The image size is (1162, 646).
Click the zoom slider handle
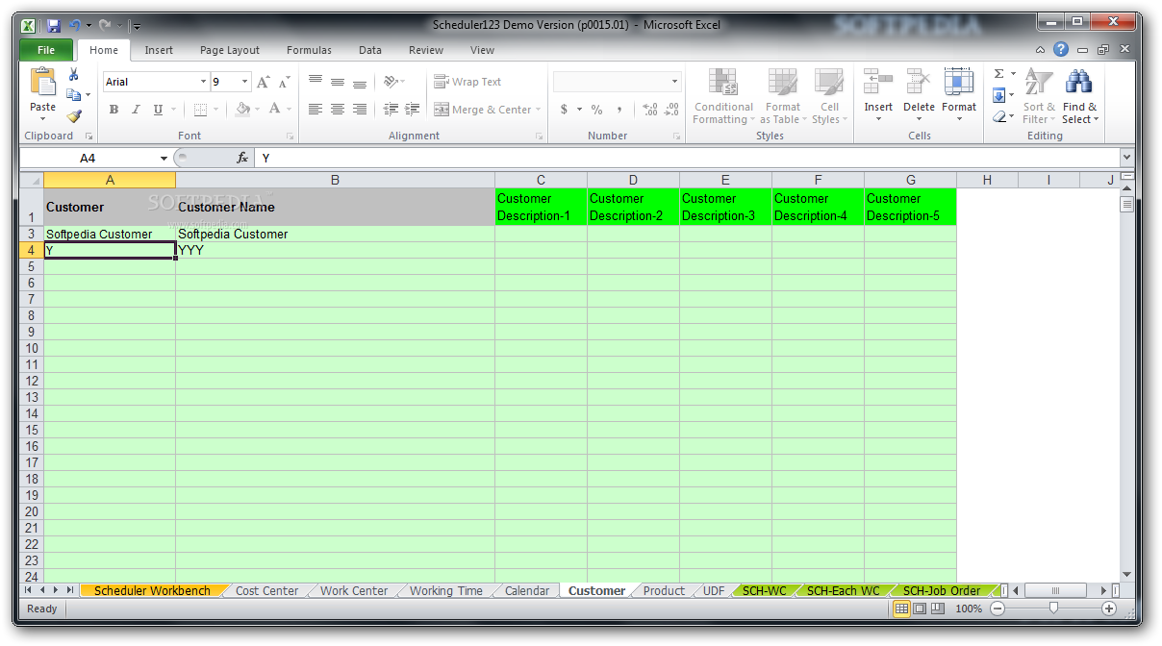pyautogui.click(x=1053, y=608)
